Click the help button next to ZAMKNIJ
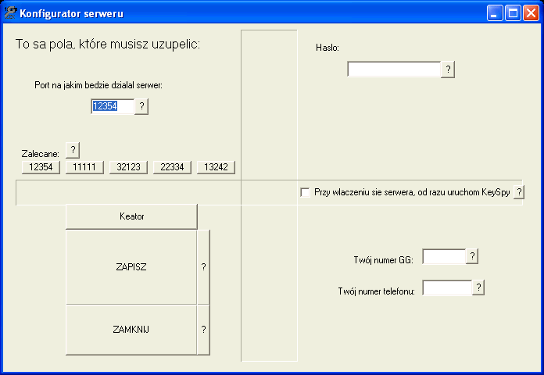 click(203, 330)
